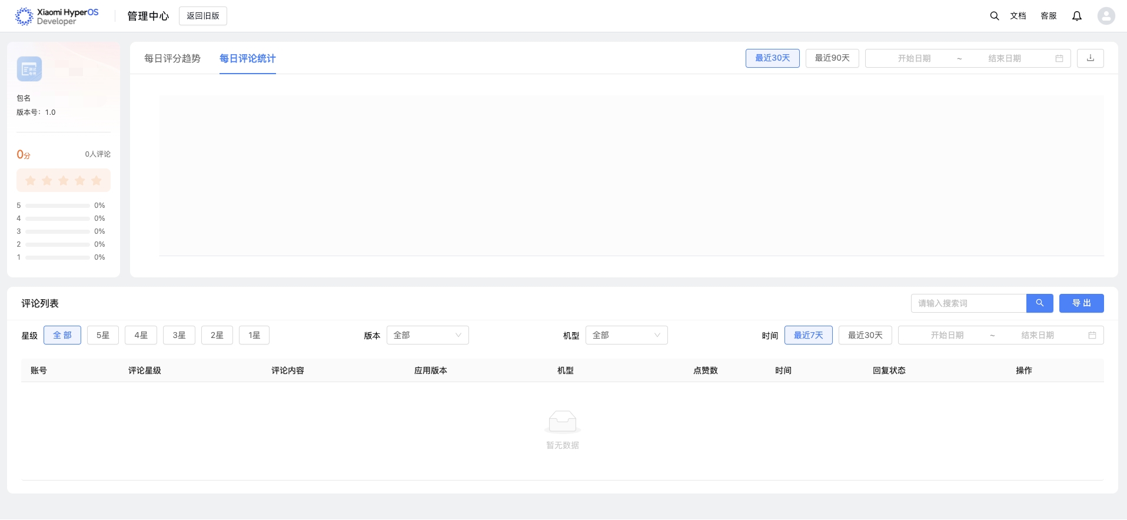Image resolution: width=1127 pixels, height=520 pixels.
Task: Click the app icon thumbnail in sidebar
Action: pyautogui.click(x=29, y=69)
